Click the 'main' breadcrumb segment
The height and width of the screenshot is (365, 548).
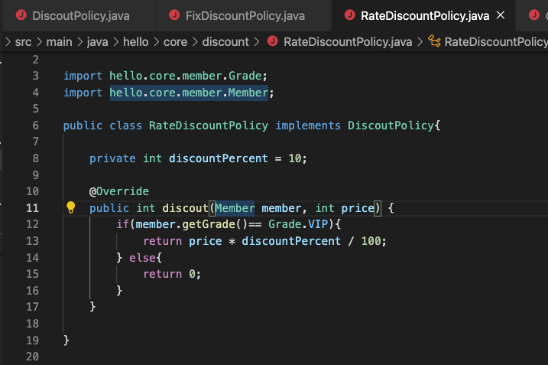click(59, 42)
